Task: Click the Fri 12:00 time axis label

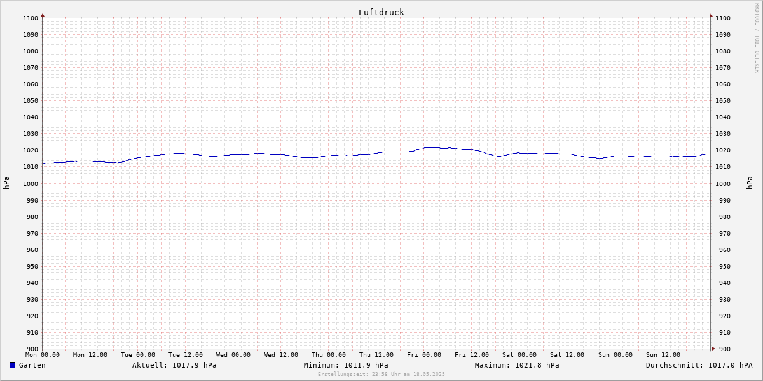Action: 472,355
